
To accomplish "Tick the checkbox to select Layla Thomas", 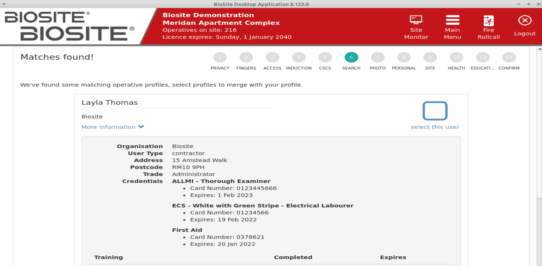I will point(435,111).
